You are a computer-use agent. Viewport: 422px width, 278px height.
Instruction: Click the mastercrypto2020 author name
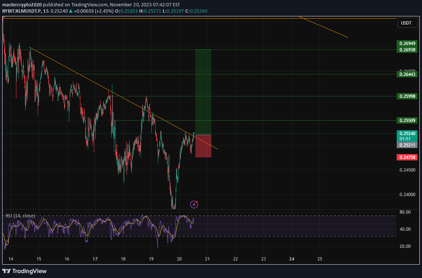(x=22, y=4)
